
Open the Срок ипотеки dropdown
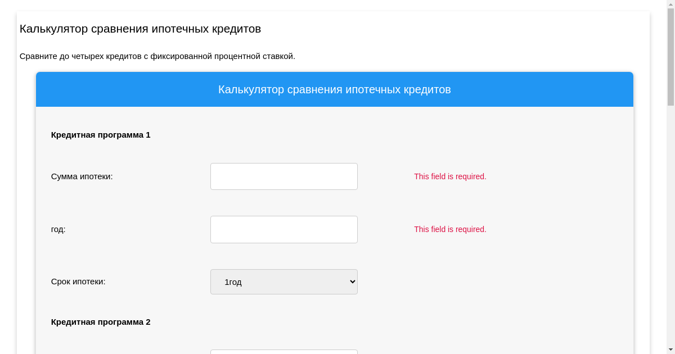(x=283, y=282)
